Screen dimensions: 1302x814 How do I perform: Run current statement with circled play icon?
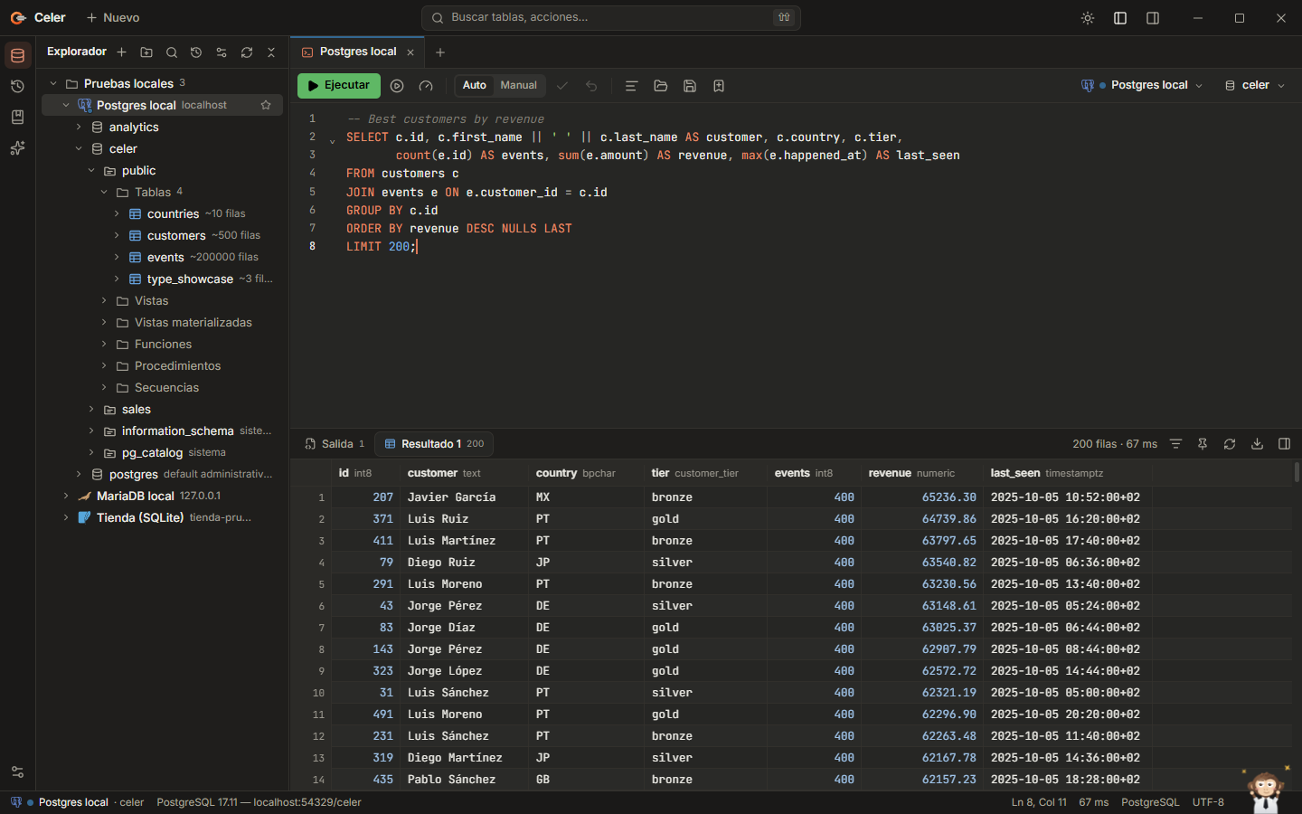397,86
